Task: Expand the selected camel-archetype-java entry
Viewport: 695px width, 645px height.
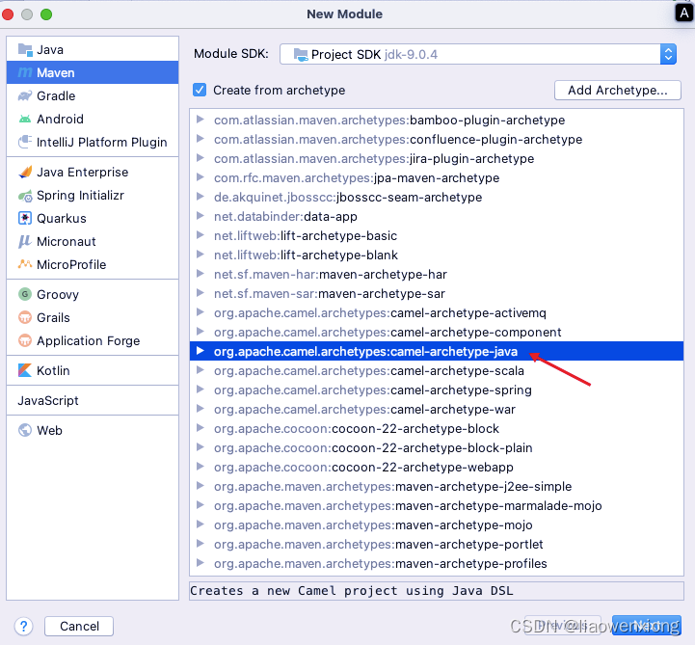Action: [x=200, y=351]
